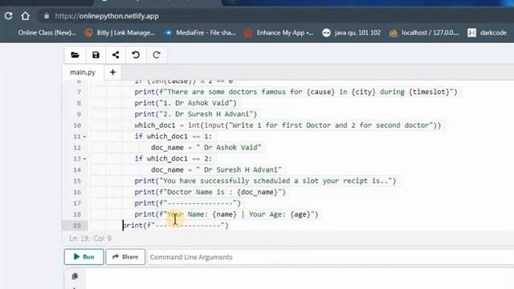Click line number 7 in gutter
The height and width of the screenshot is (289, 514).
[79, 92]
